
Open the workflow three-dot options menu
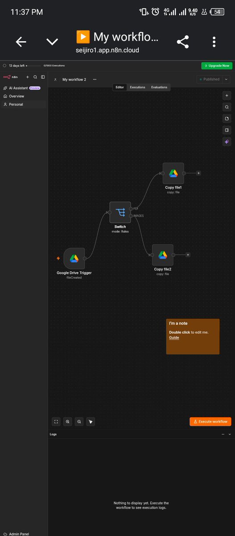pyautogui.click(x=95, y=80)
